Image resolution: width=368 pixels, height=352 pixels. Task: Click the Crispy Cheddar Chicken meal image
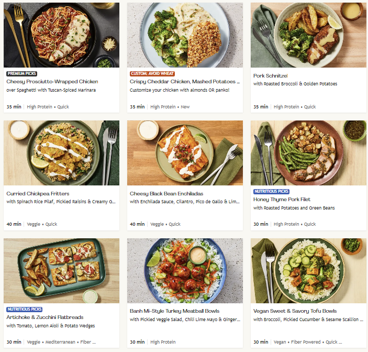point(185,35)
